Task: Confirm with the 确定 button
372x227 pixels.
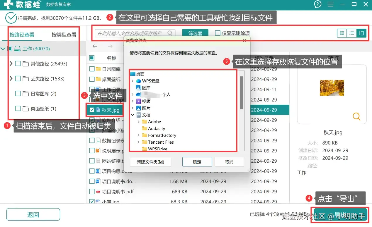Action: click(197, 162)
